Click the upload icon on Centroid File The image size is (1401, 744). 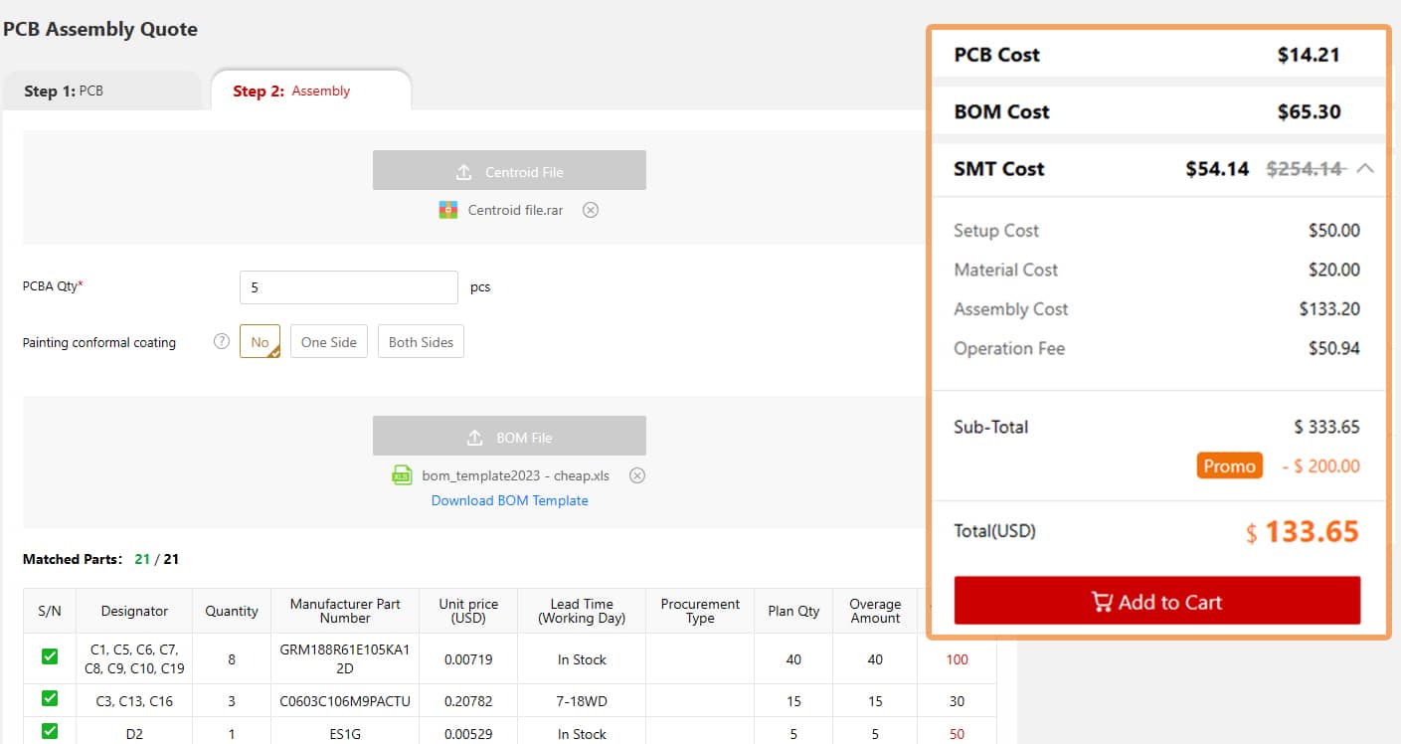(x=463, y=172)
